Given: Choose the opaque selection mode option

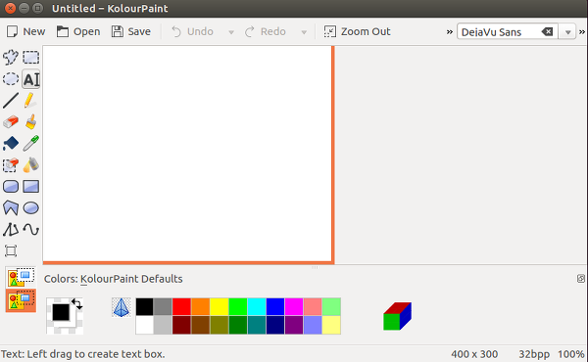Looking at the screenshot, I should [21, 278].
